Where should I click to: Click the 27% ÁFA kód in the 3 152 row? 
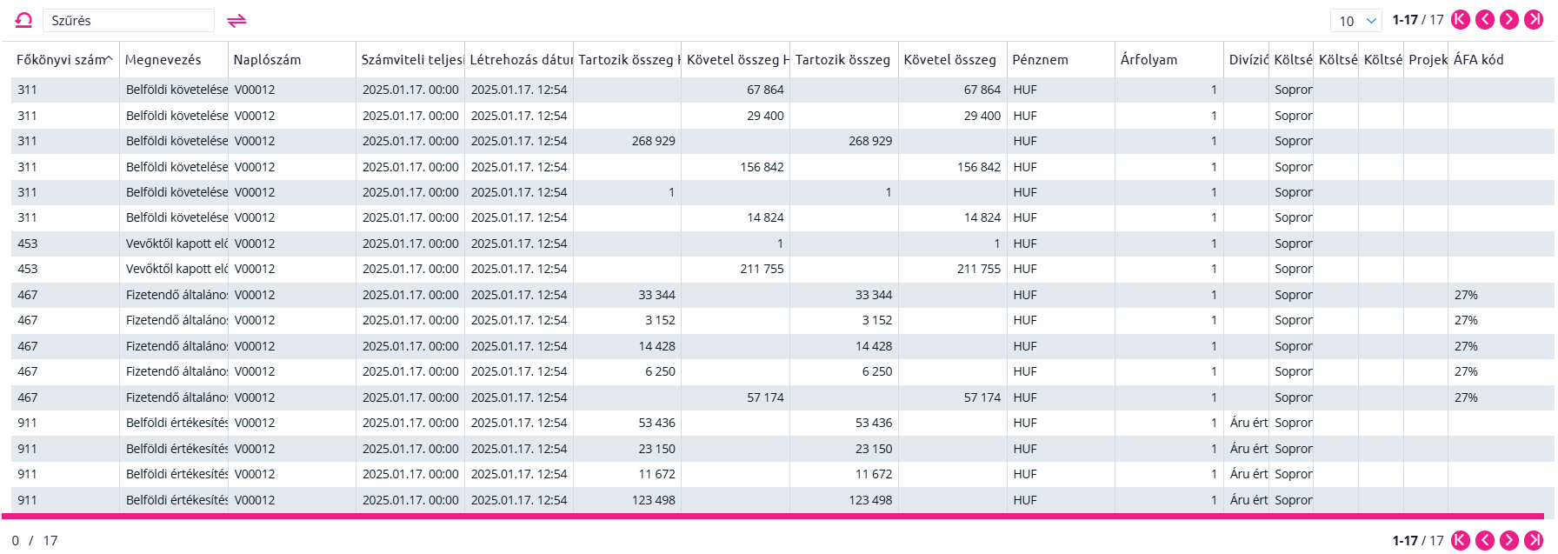[1501, 320]
